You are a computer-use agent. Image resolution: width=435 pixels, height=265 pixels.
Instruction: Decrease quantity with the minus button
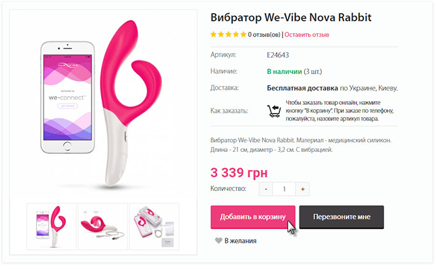coord(266,189)
